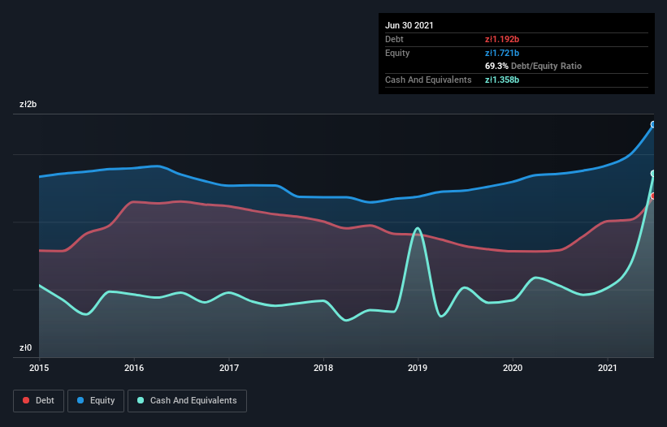This screenshot has width=667, height=427.
Task: Toggle Cash And Equivalents legend button
Action: pyautogui.click(x=187, y=401)
